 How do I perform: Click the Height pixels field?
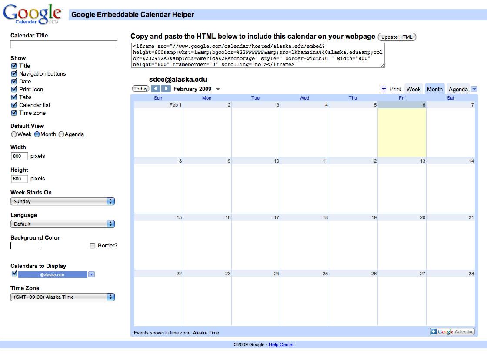(x=19, y=179)
